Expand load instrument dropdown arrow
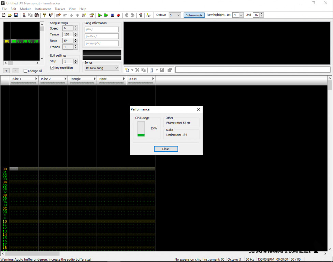The image size is (333, 262). click(157, 70)
